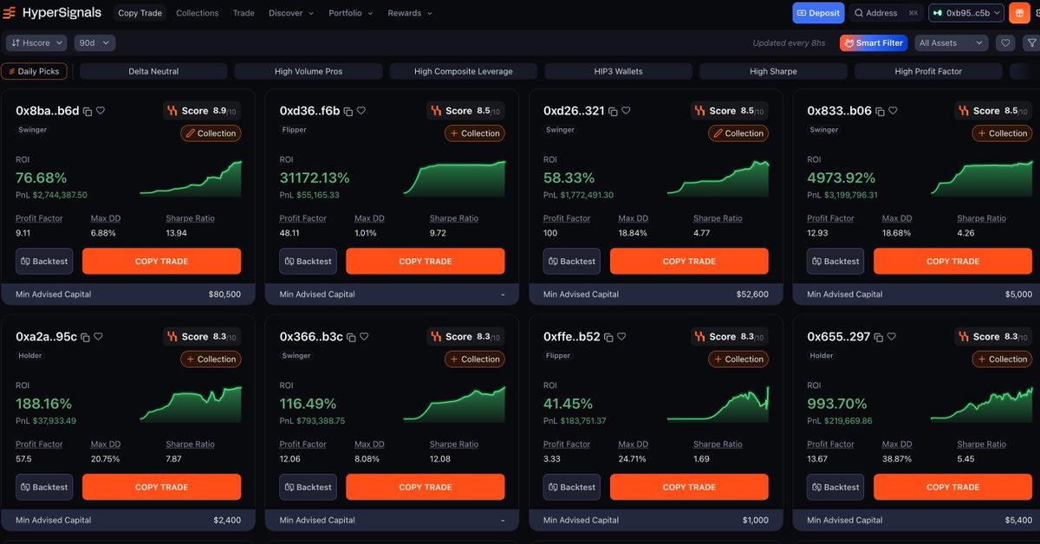Favorite wallet 0x366..b3c with heart icon
Screen dimensions: 1040x544
pos(364,337)
